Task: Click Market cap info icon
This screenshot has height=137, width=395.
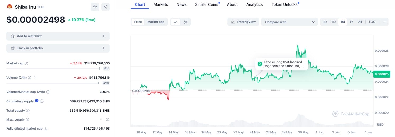Action: 26,63
